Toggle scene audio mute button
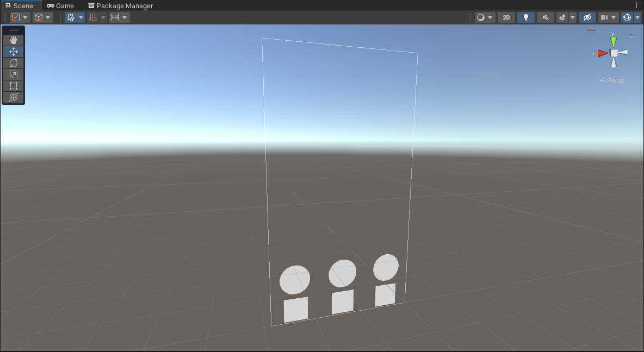Viewport: 644px width, 352px height. click(546, 17)
